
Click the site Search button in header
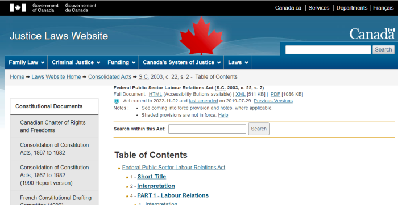[x=383, y=49]
